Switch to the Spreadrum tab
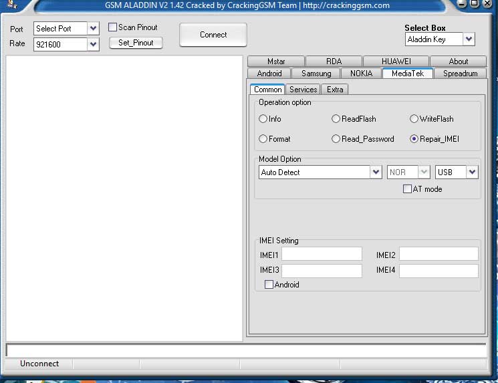The image size is (498, 383). (x=460, y=74)
